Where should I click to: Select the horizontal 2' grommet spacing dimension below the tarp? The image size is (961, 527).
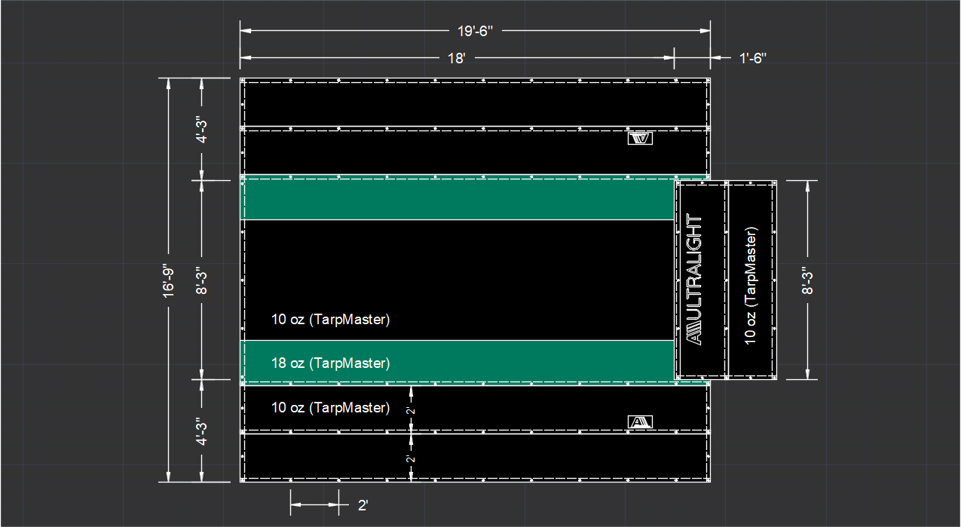tap(363, 504)
